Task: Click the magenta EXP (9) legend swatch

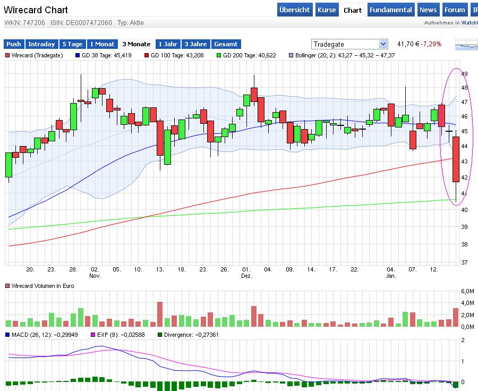Action: 93,335
